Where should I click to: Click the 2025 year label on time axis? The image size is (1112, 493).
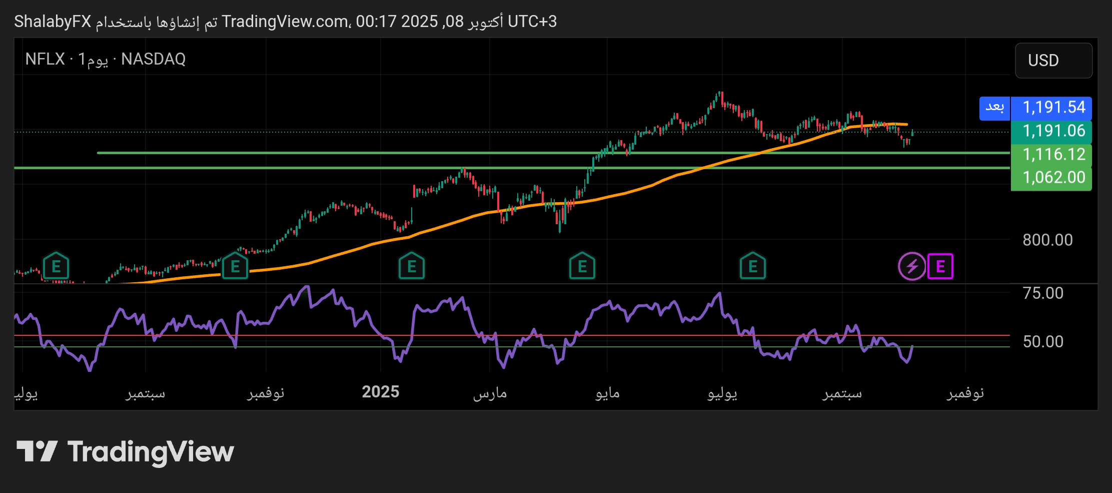380,392
